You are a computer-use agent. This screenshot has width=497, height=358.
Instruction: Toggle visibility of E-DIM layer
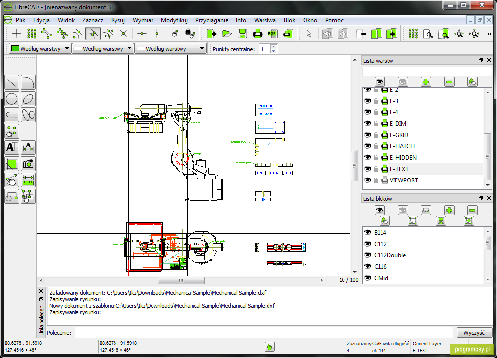368,124
